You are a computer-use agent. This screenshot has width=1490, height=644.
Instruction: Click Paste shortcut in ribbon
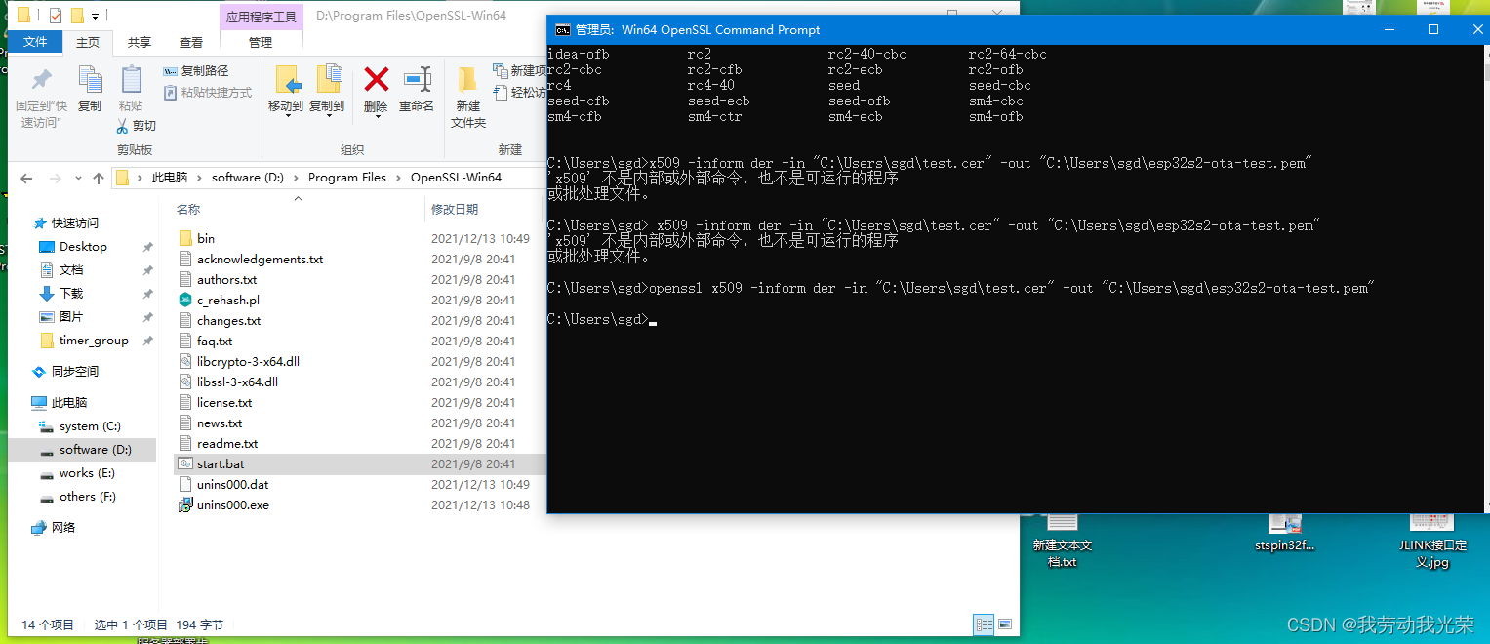207,93
